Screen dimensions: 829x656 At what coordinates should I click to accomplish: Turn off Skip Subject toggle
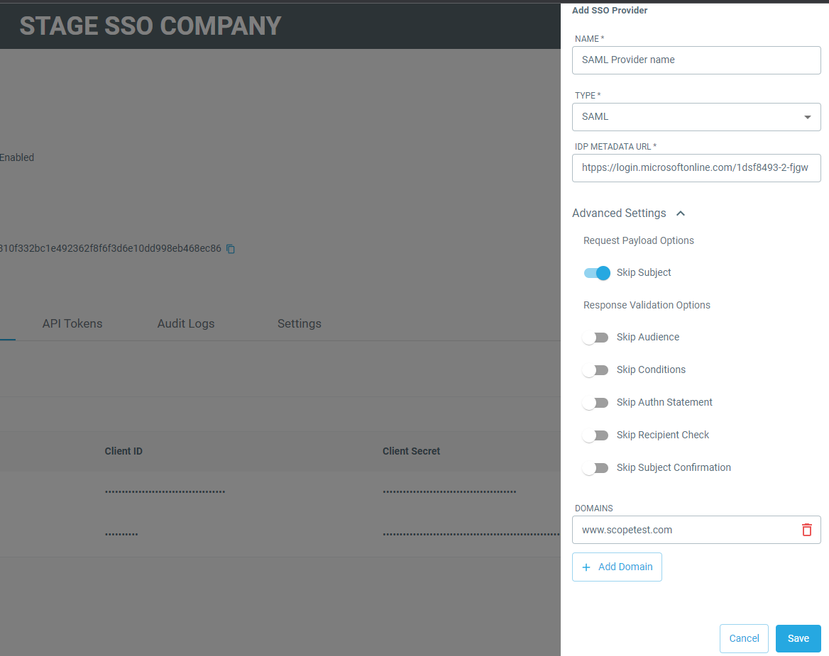pos(597,273)
